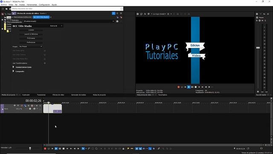Open the Insertar menu
This screenshot has width=273, height=154.
[22, 5]
